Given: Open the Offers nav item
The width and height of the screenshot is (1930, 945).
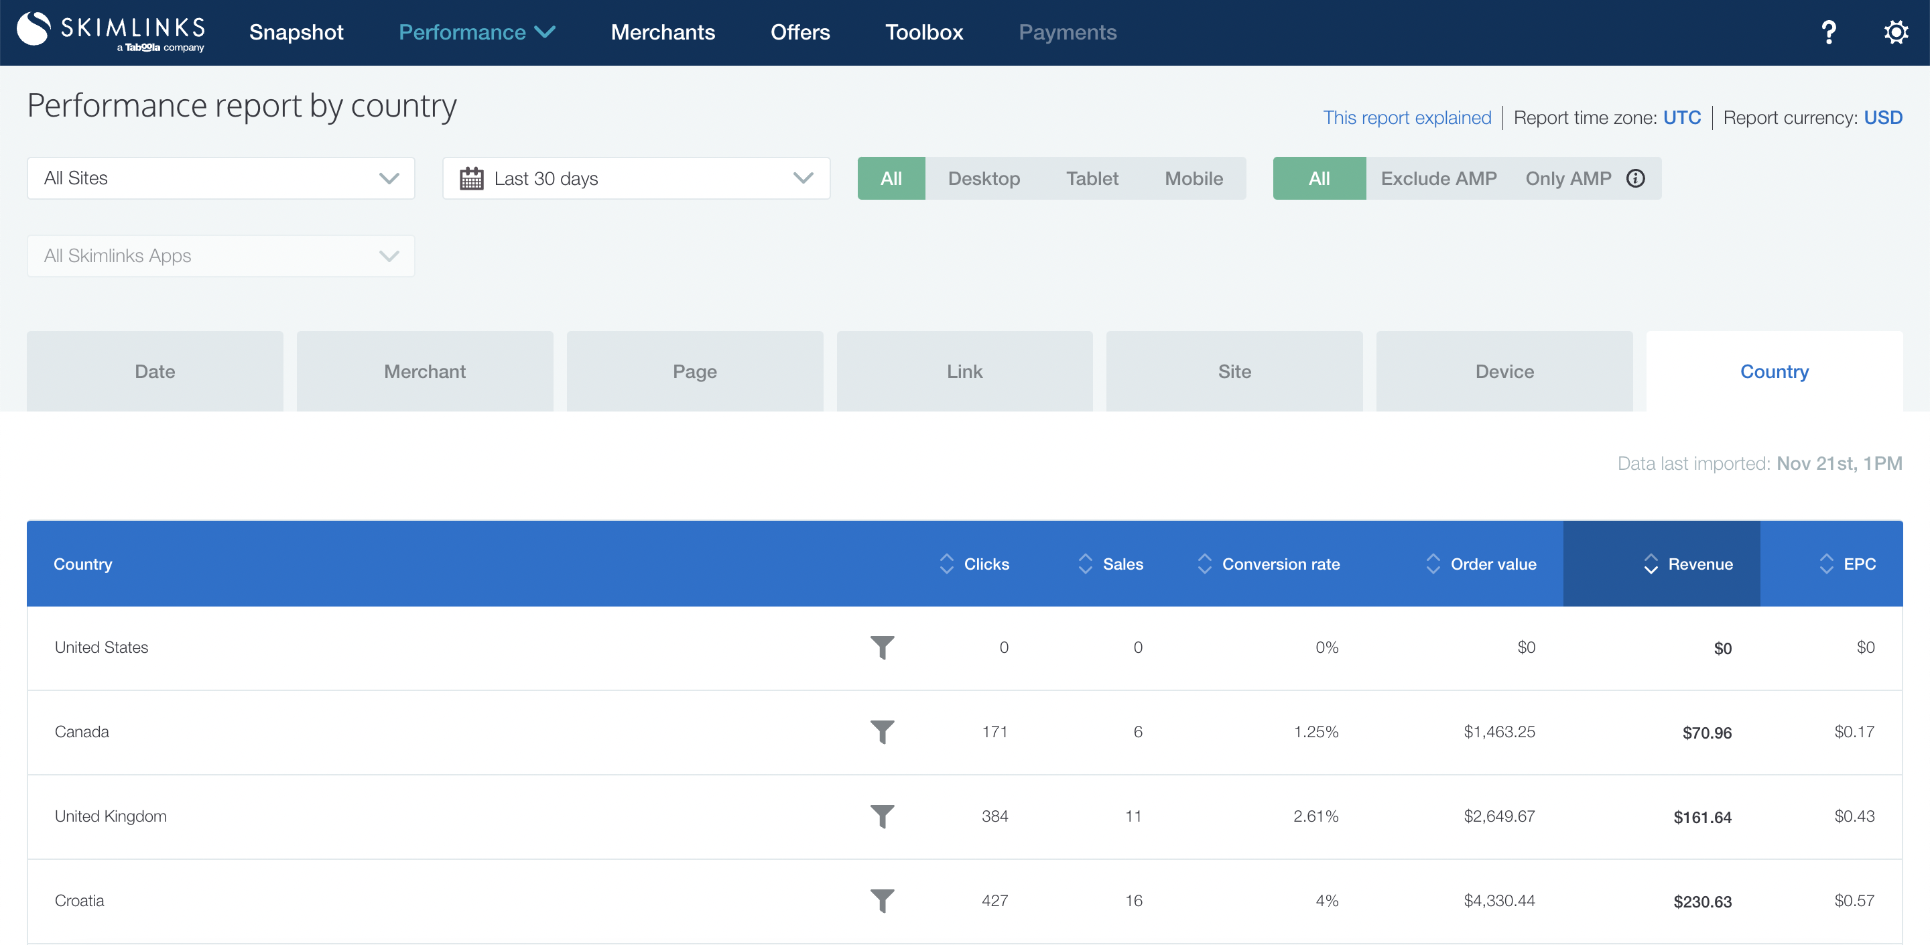Looking at the screenshot, I should (x=800, y=32).
